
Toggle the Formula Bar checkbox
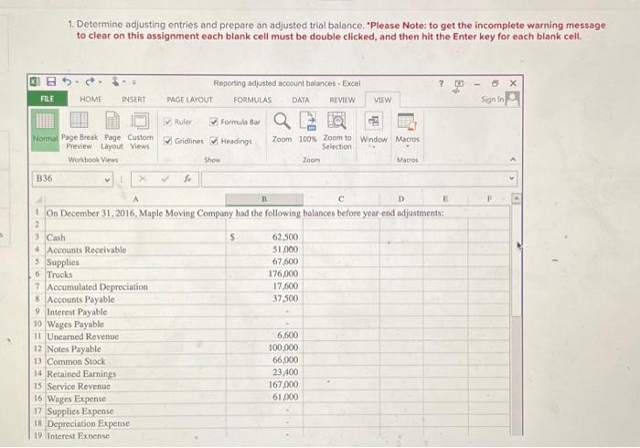[213, 122]
